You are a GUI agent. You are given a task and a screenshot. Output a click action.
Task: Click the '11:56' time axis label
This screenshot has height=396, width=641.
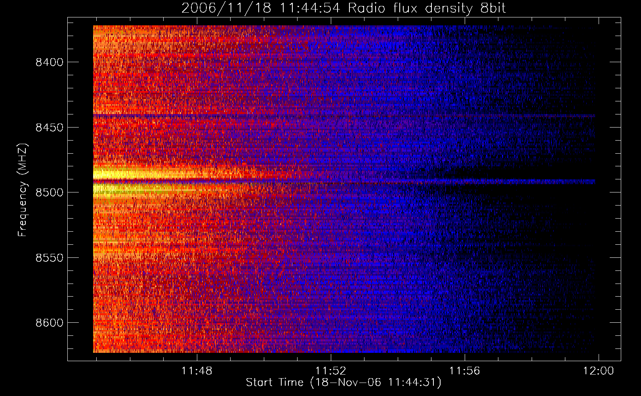464,371
